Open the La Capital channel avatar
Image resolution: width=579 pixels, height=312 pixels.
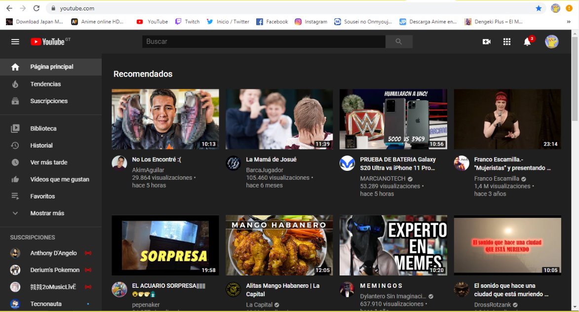coord(233,289)
